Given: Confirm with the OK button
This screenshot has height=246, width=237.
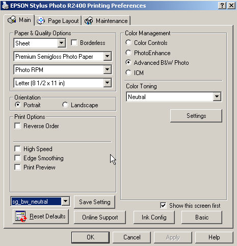Looking at the screenshot, I should point(90,237).
